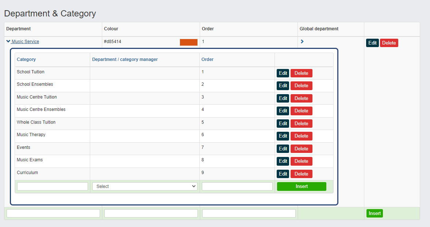Viewport: 430px width, 227px height.
Task: Click the new category name input field
Action: 52,186
